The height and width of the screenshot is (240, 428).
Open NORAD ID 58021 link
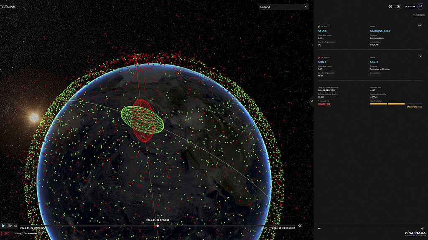(x=322, y=62)
